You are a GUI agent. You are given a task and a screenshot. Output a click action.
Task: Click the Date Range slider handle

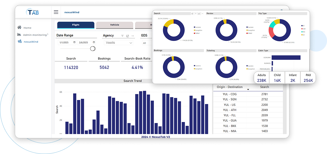pos(93,48)
